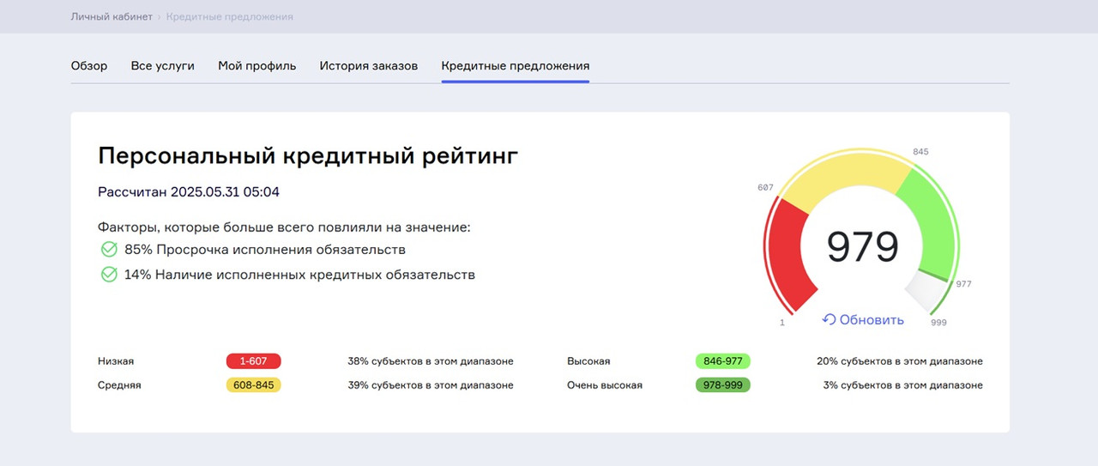Click the Обновить link under the gauge
The width and height of the screenshot is (1098, 466).
click(x=863, y=319)
